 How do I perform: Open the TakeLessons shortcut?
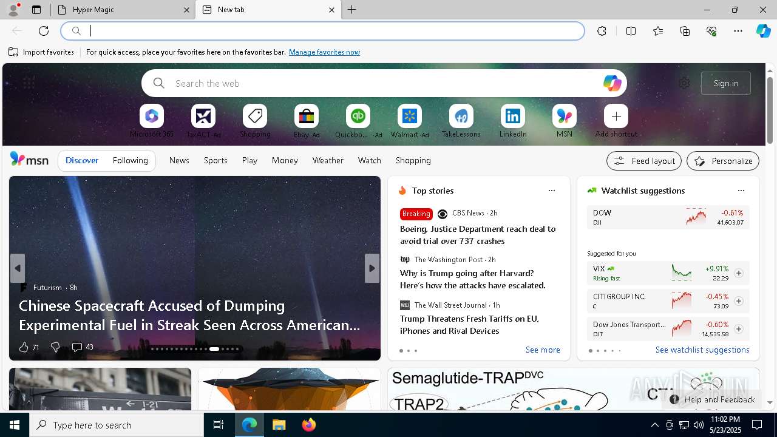click(x=461, y=121)
